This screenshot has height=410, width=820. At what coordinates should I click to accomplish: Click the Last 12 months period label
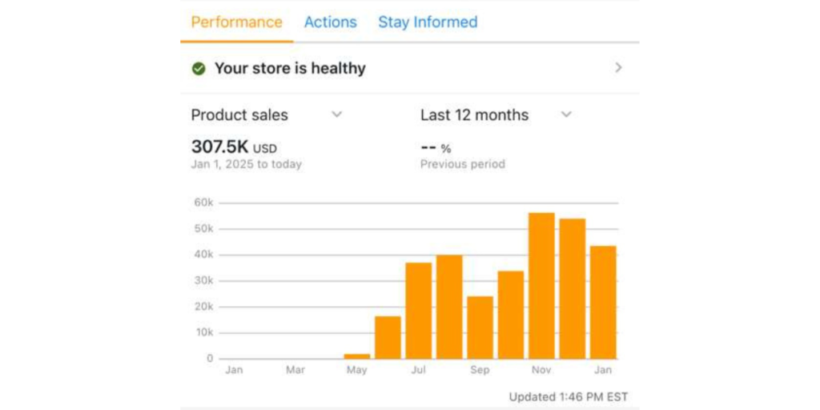[x=474, y=115]
